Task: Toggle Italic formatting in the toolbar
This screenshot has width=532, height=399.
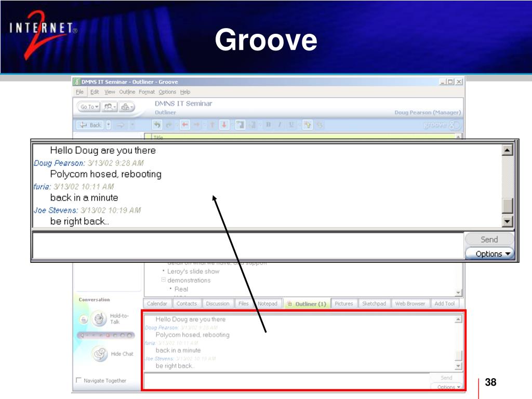Action: tap(280, 125)
